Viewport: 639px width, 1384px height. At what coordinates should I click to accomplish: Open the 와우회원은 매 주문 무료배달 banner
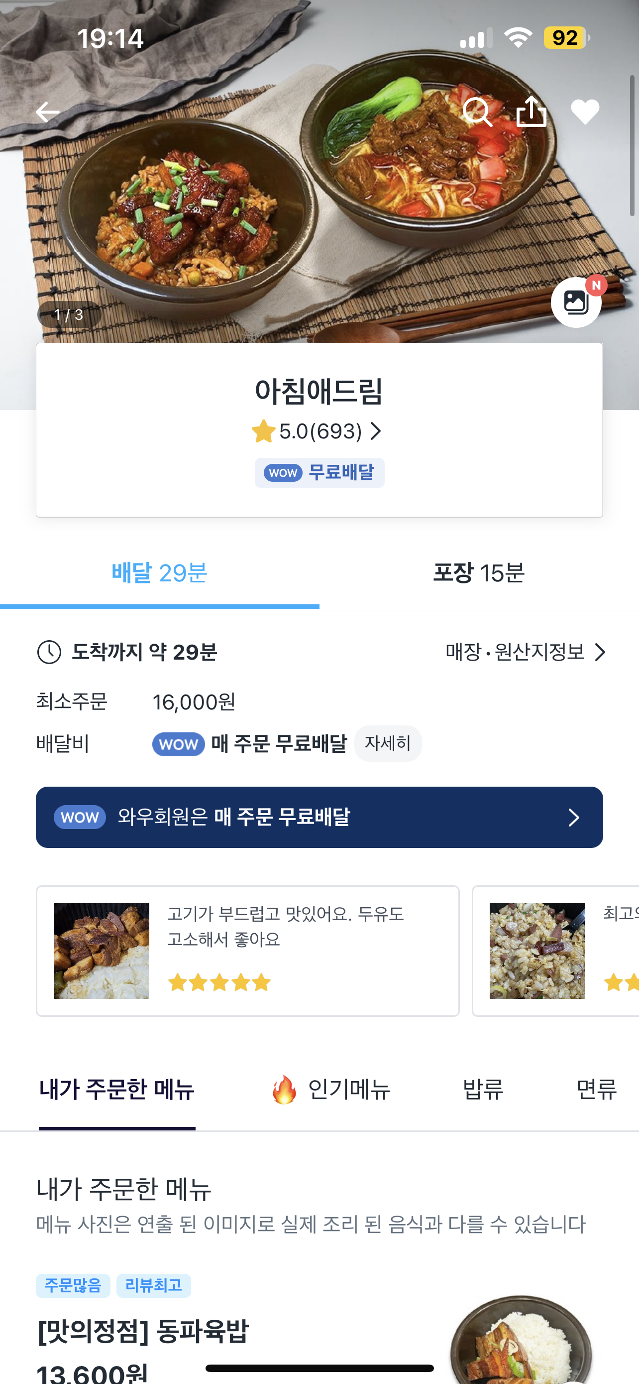click(319, 817)
